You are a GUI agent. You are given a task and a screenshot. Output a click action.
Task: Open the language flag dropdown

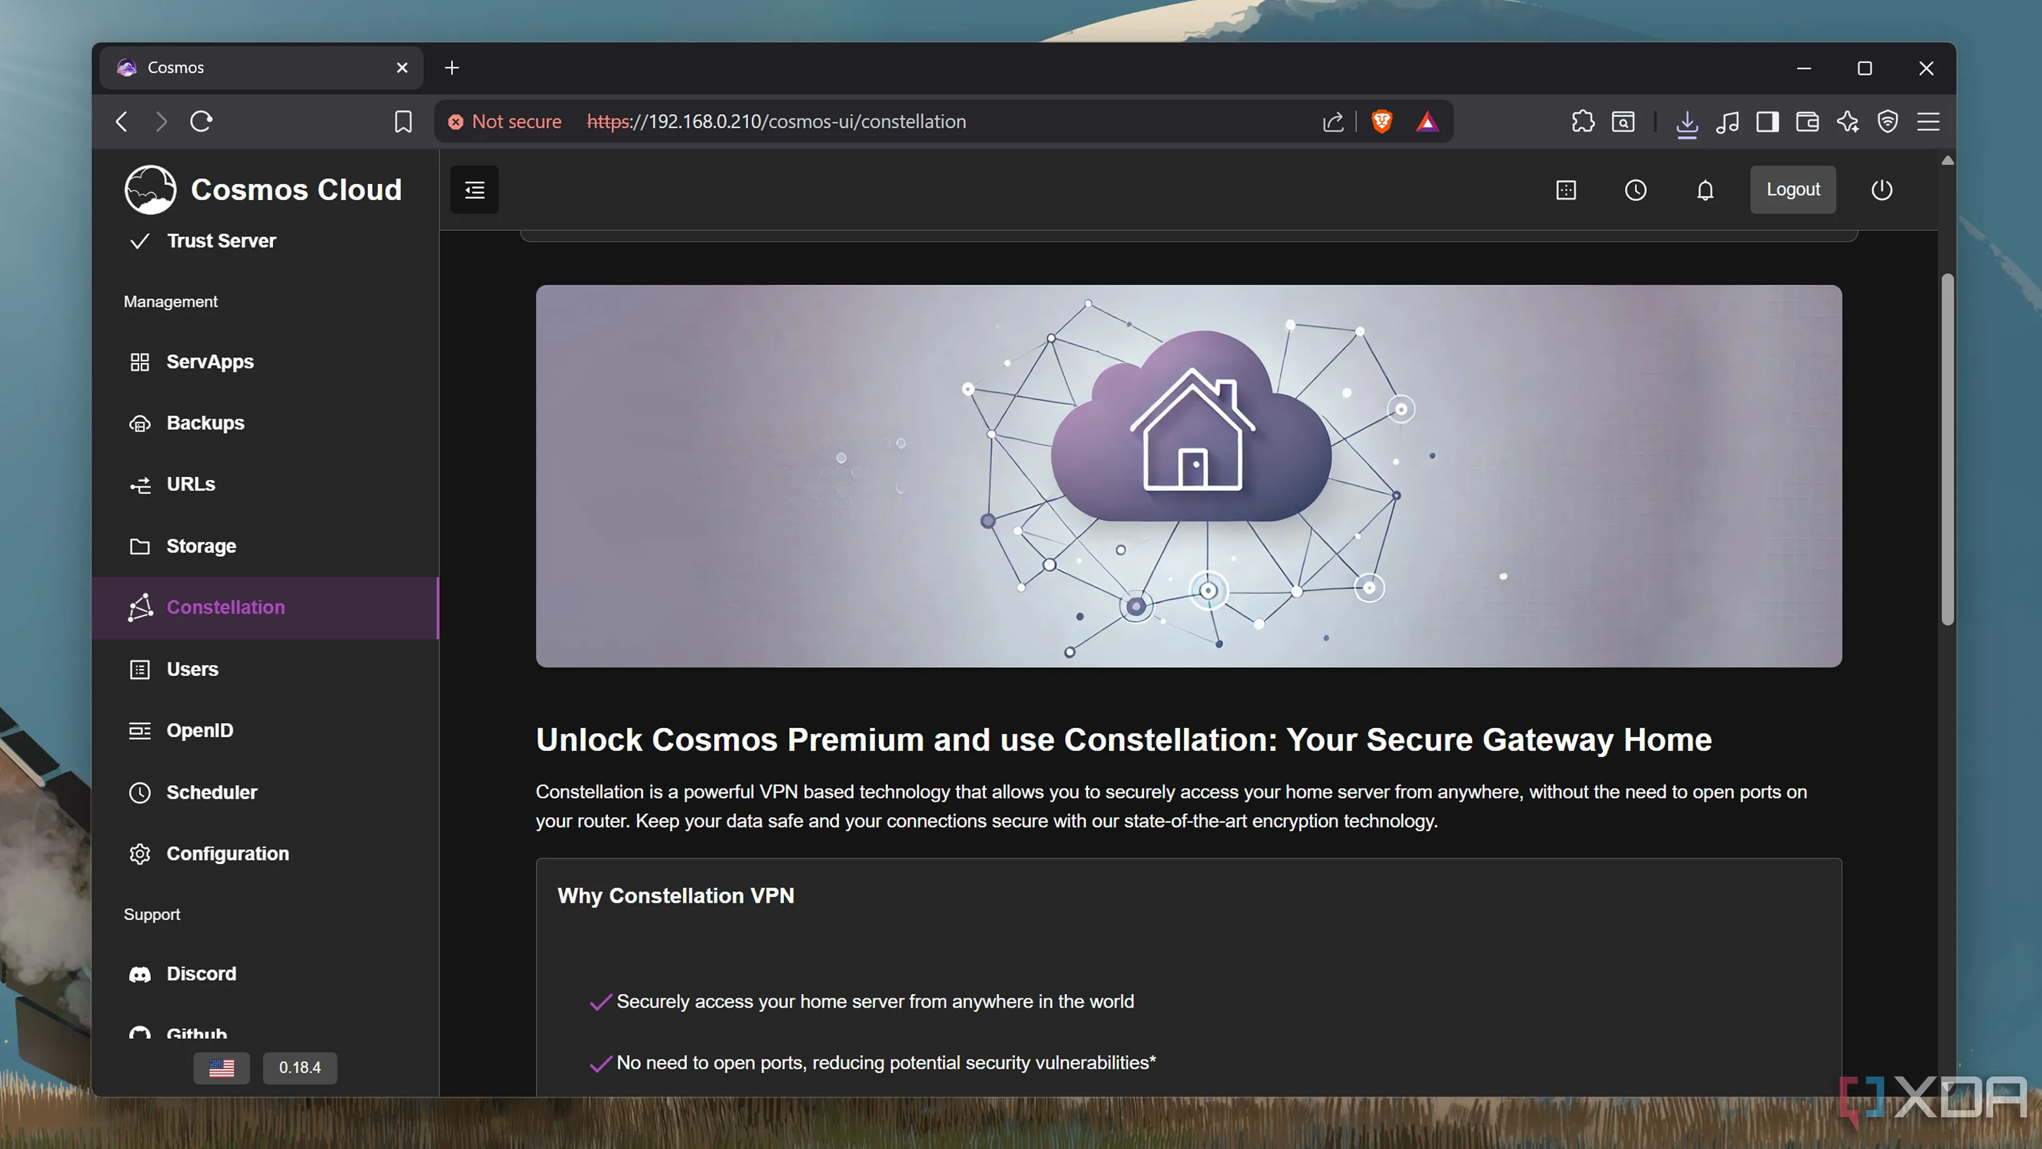click(221, 1068)
